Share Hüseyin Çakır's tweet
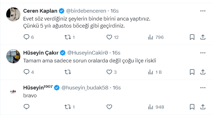This screenshot has height=117, width=212. click(203, 72)
